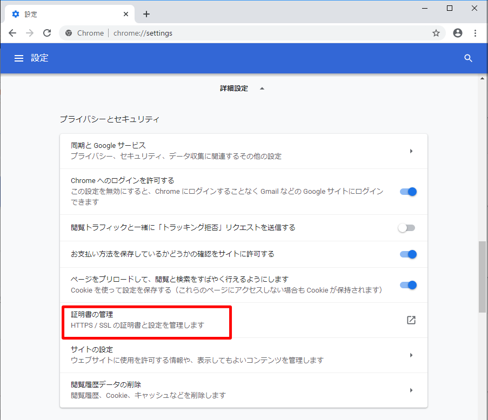Click the 詳細設定 label
Viewport: 488px width, 420px height.
[x=234, y=89]
